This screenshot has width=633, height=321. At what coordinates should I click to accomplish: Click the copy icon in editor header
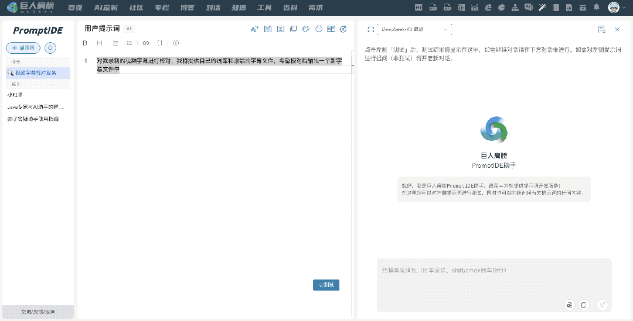click(294, 29)
